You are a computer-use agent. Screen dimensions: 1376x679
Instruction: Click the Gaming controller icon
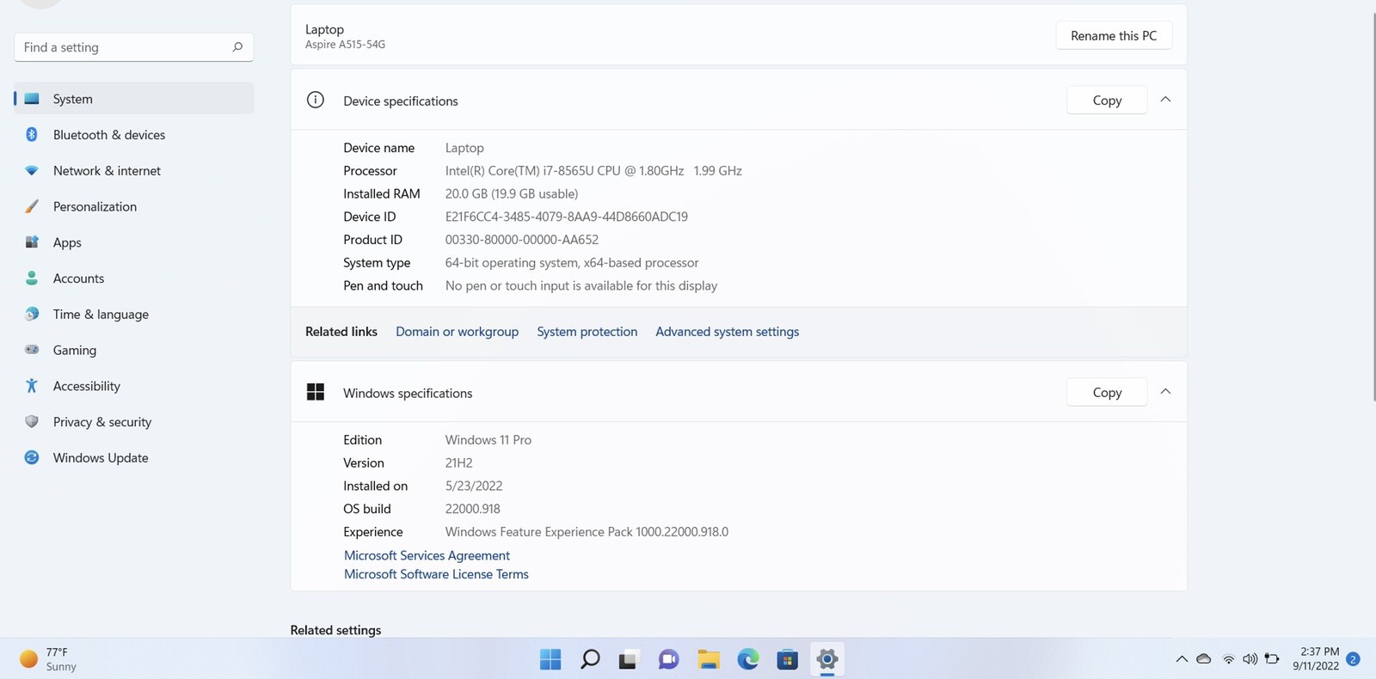[32, 350]
